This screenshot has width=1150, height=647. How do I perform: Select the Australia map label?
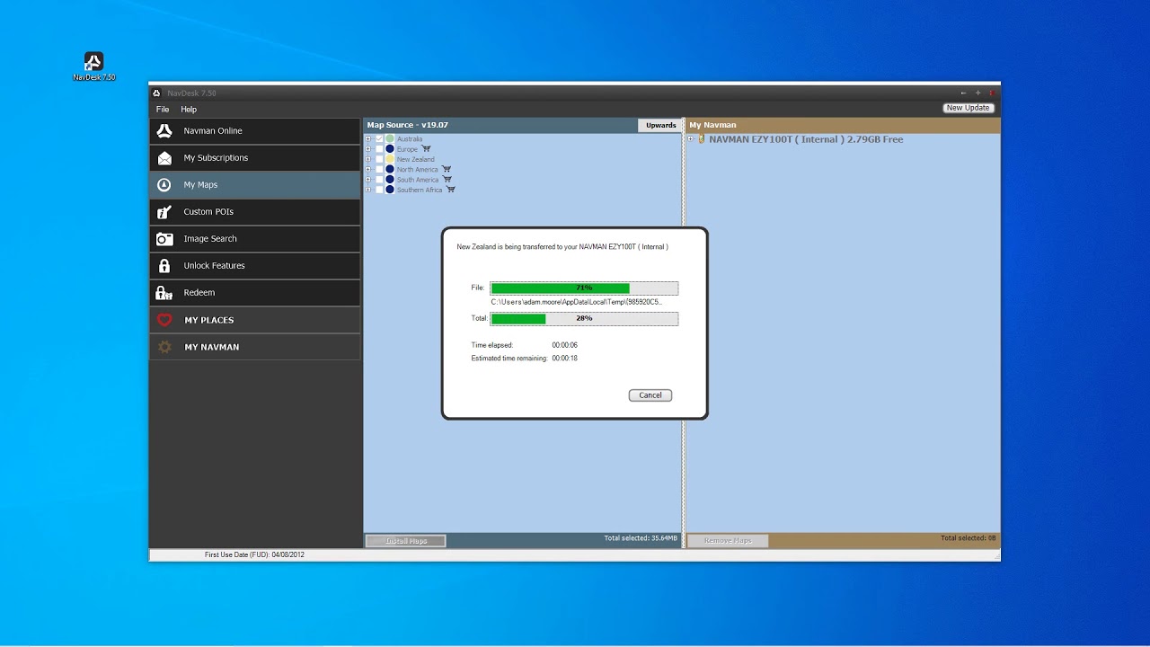(410, 139)
